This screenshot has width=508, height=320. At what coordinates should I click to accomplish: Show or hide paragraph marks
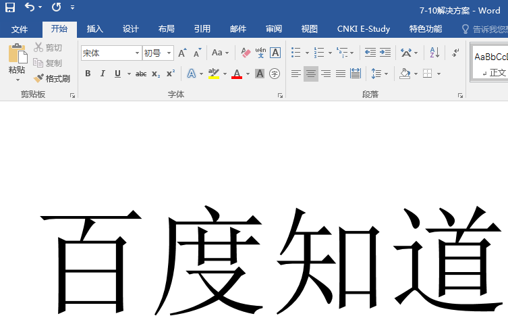pyautogui.click(x=455, y=53)
